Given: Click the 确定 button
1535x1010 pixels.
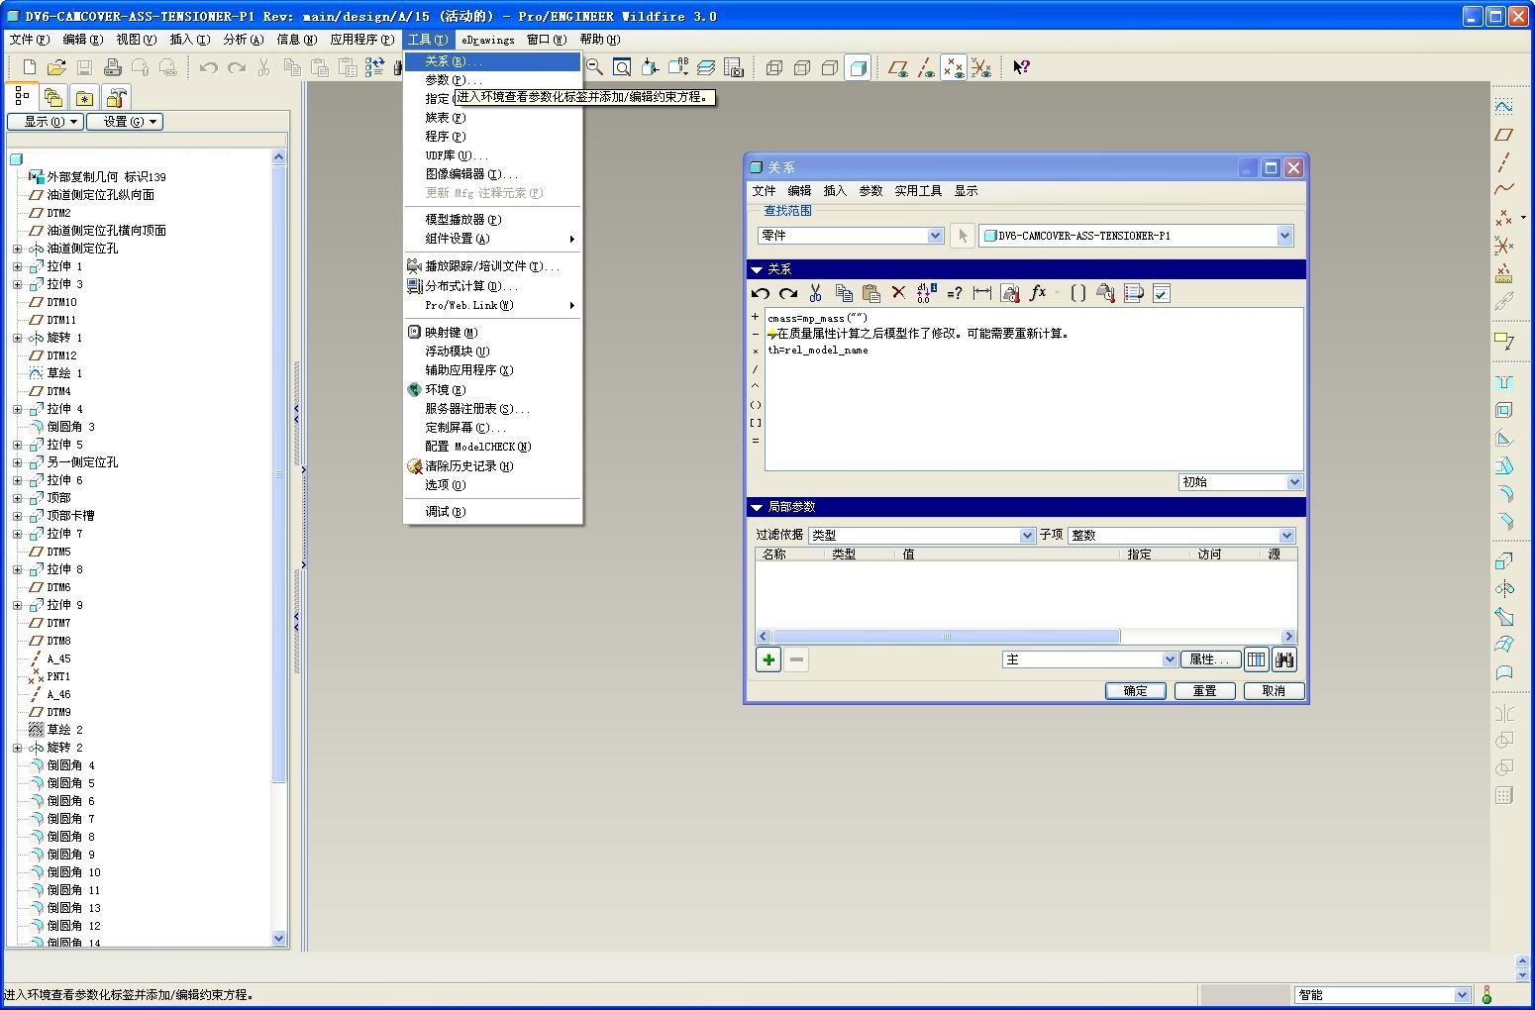Looking at the screenshot, I should (1136, 691).
